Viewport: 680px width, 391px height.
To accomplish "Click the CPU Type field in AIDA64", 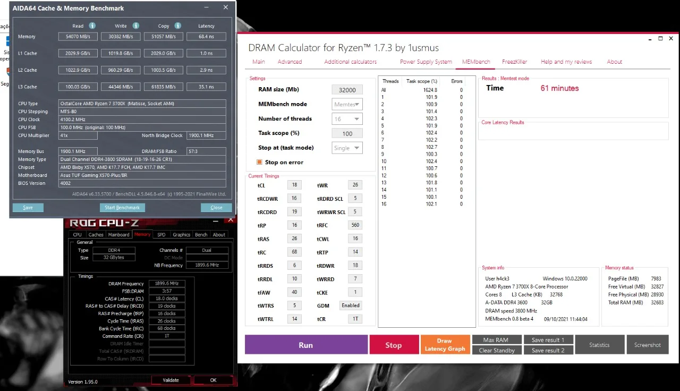I will coord(142,104).
